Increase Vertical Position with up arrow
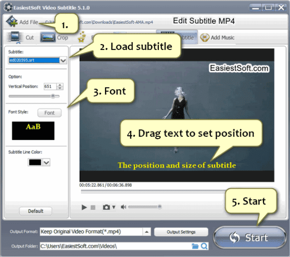Image resolution: width=290 pixels, height=257 pixels. [60, 85]
